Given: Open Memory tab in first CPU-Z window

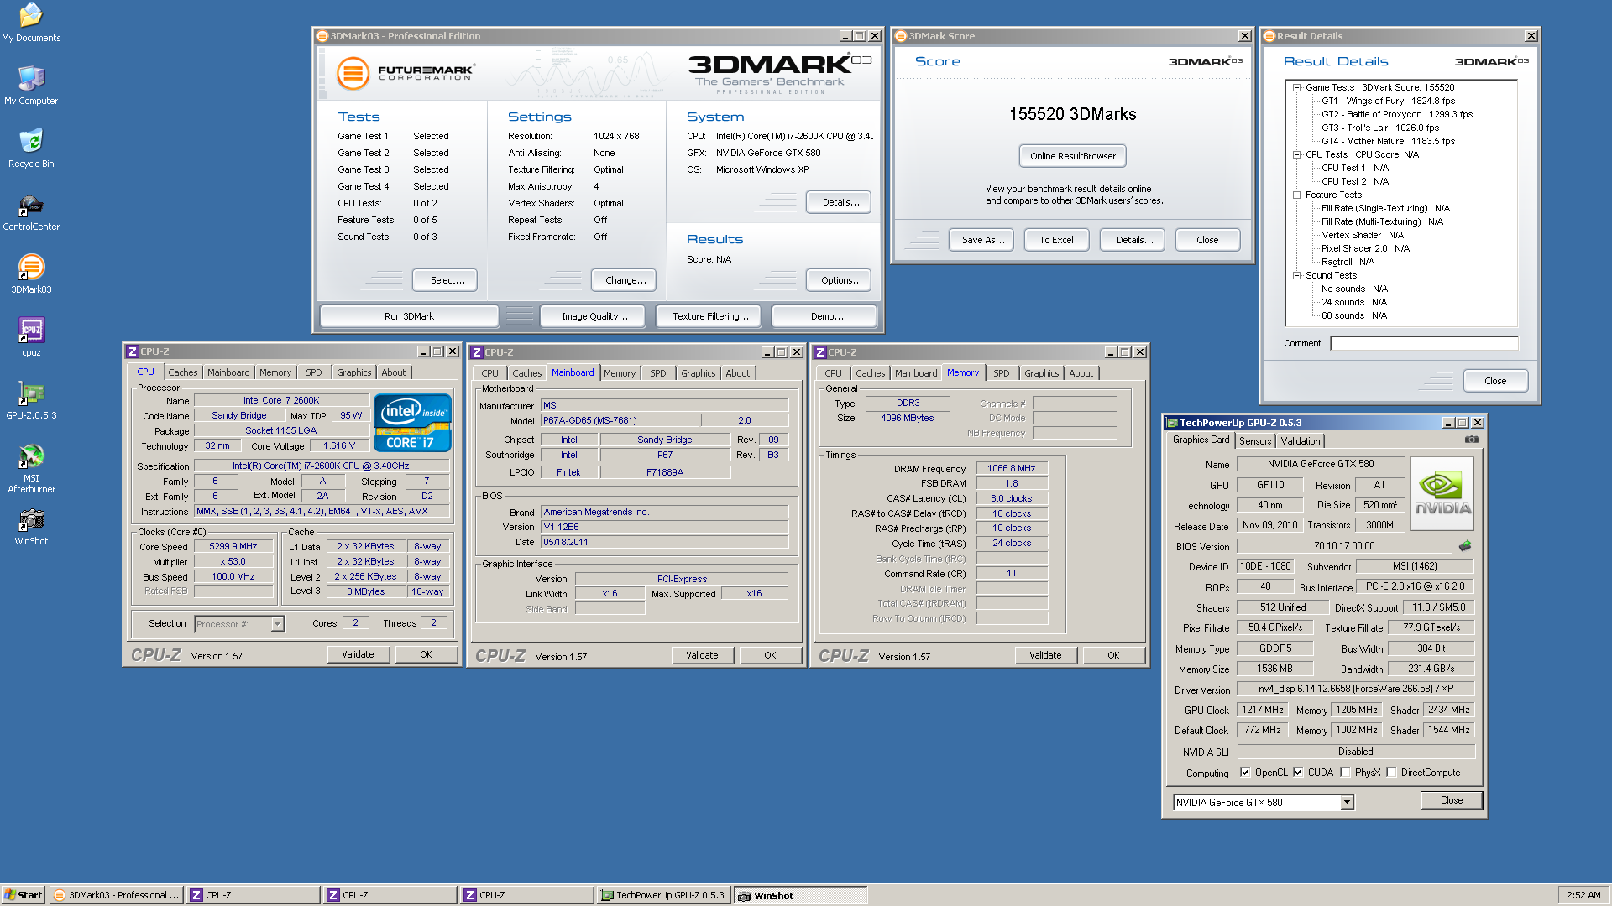Looking at the screenshot, I should [275, 372].
